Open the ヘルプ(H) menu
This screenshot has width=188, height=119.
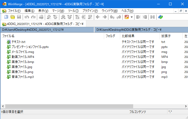(127, 11)
